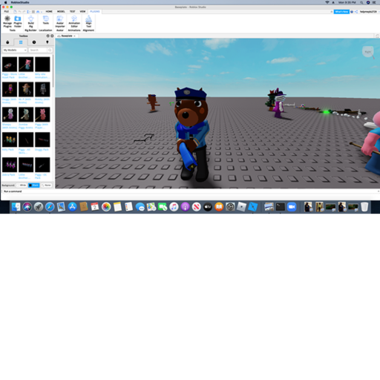Set the thumbnail background to None

(x=46, y=185)
